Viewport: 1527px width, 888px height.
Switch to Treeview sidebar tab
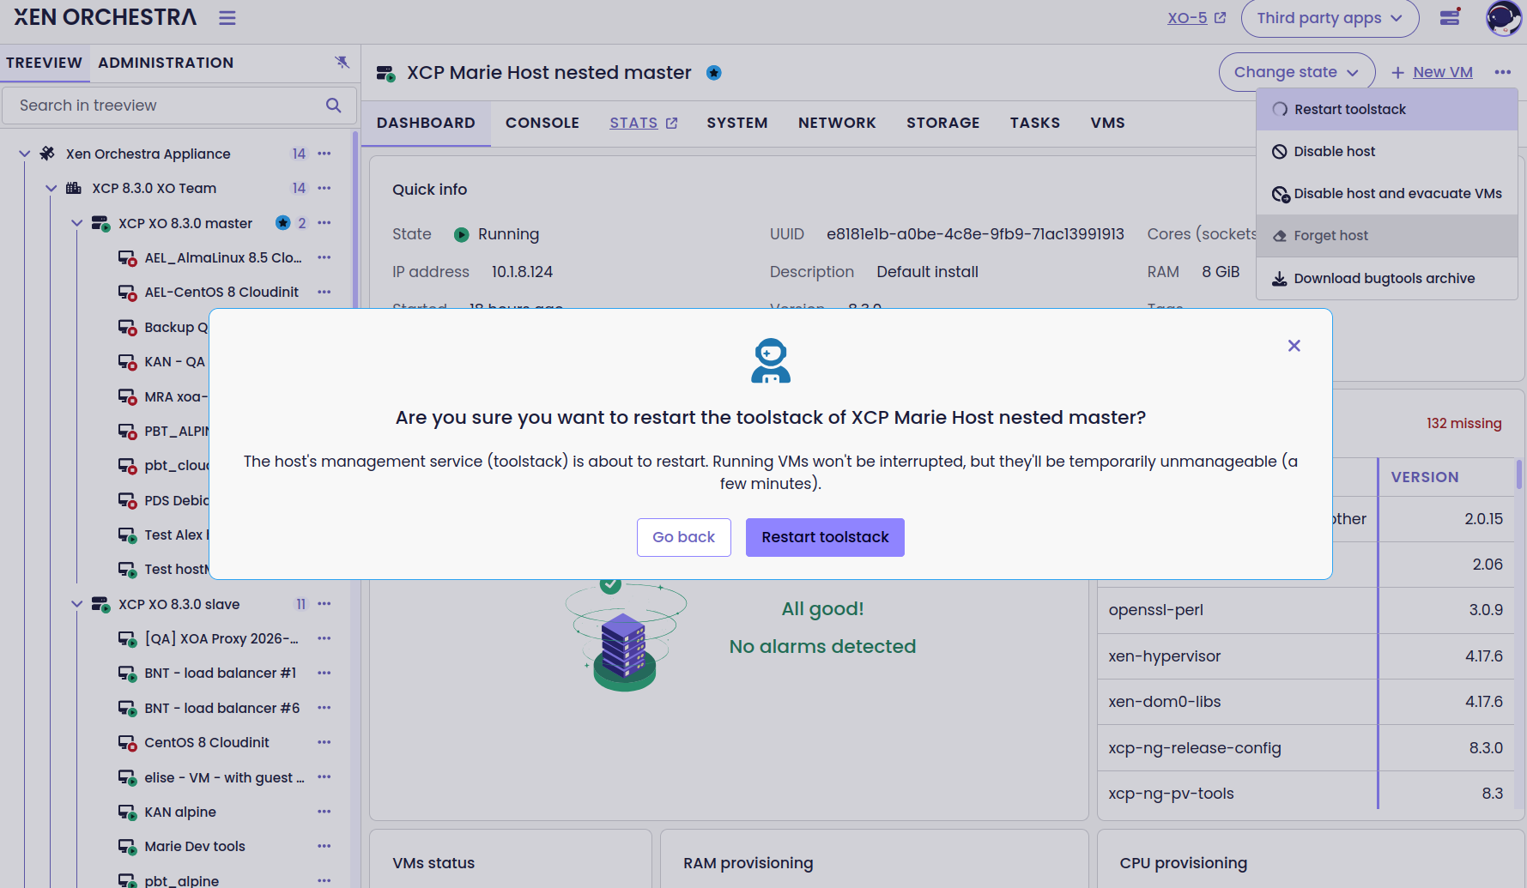44,63
